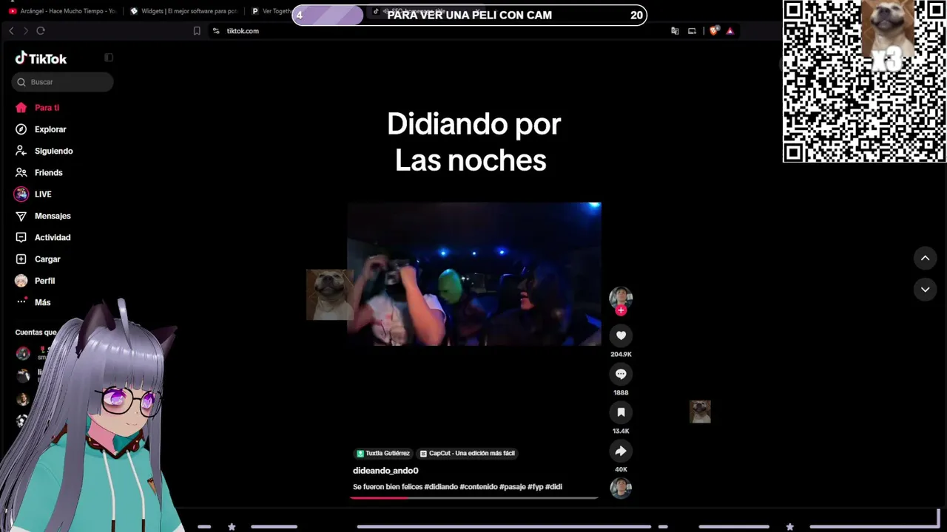Click the cast screen icon

coord(692,31)
